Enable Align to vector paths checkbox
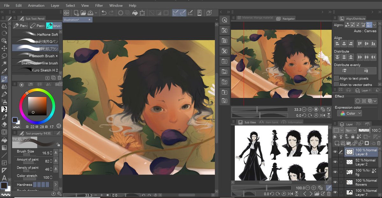Viewport: 382px width, 198px height. tap(336, 85)
